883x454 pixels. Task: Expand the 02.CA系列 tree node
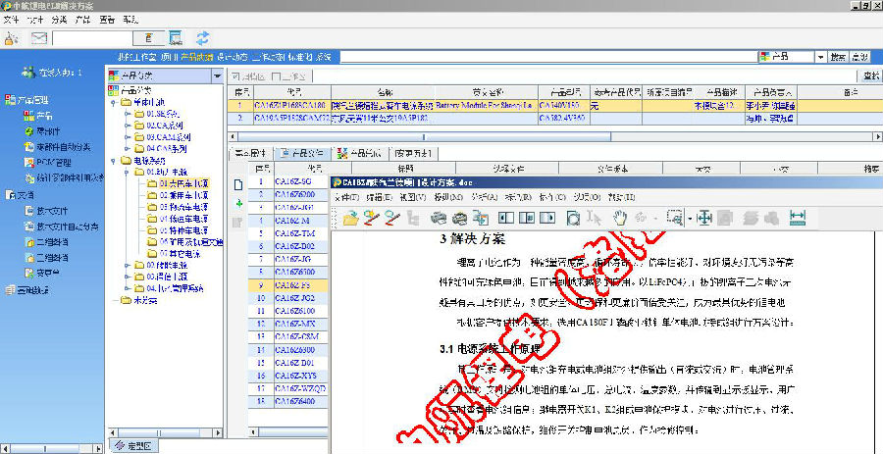point(128,125)
